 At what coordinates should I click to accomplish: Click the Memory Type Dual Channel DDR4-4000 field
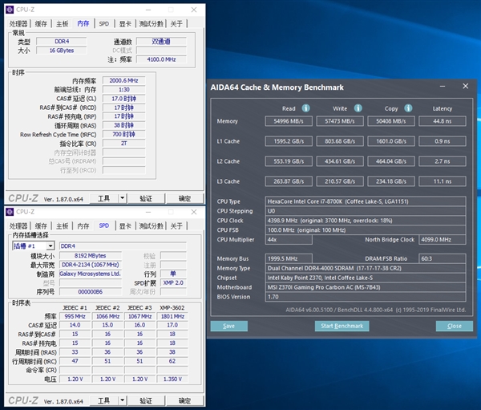(x=366, y=268)
